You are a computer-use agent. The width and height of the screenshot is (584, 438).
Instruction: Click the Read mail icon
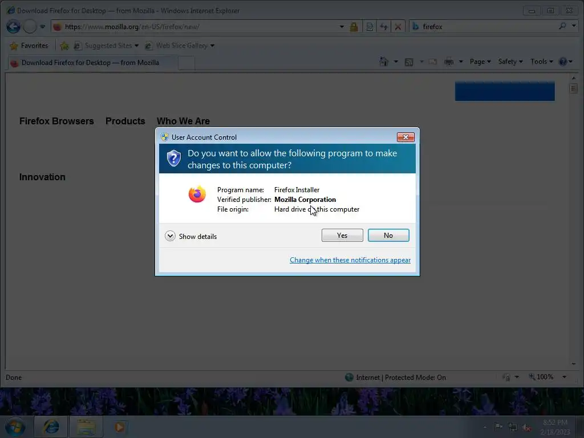(x=433, y=62)
